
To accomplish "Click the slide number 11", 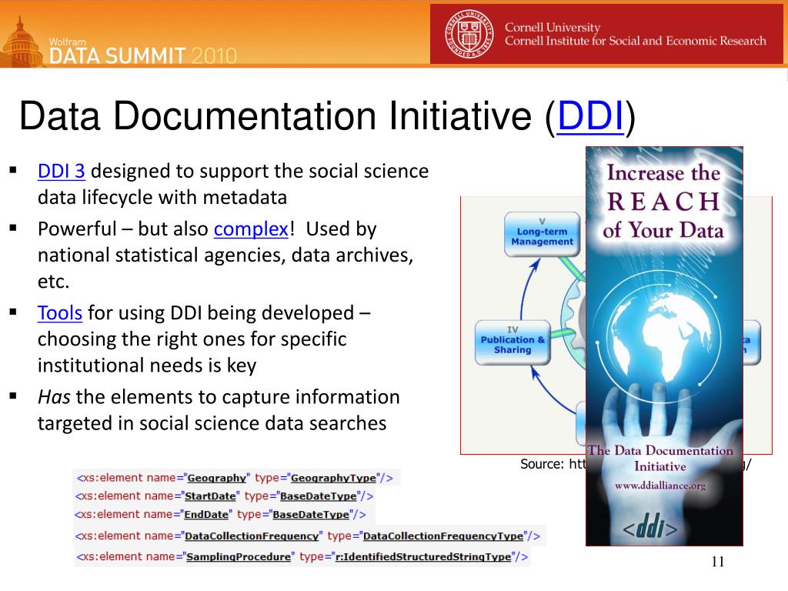I will pyautogui.click(x=717, y=563).
